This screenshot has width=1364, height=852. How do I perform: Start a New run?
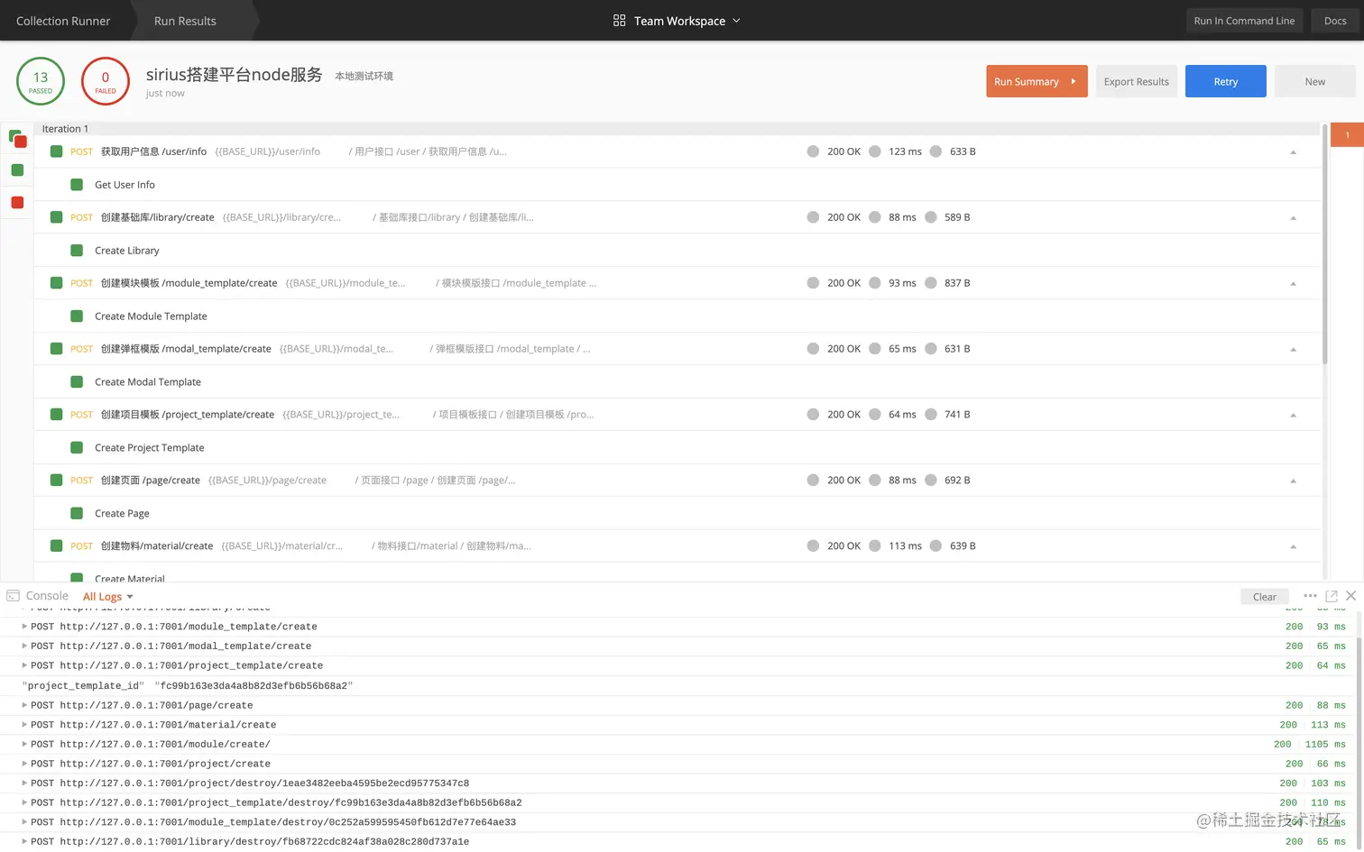1314,81
